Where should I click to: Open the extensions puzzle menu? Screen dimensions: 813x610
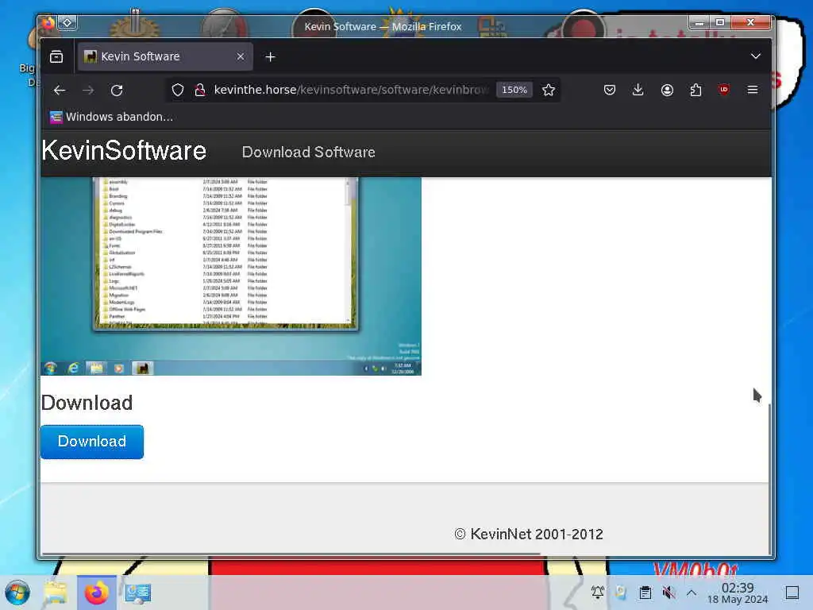coord(695,91)
